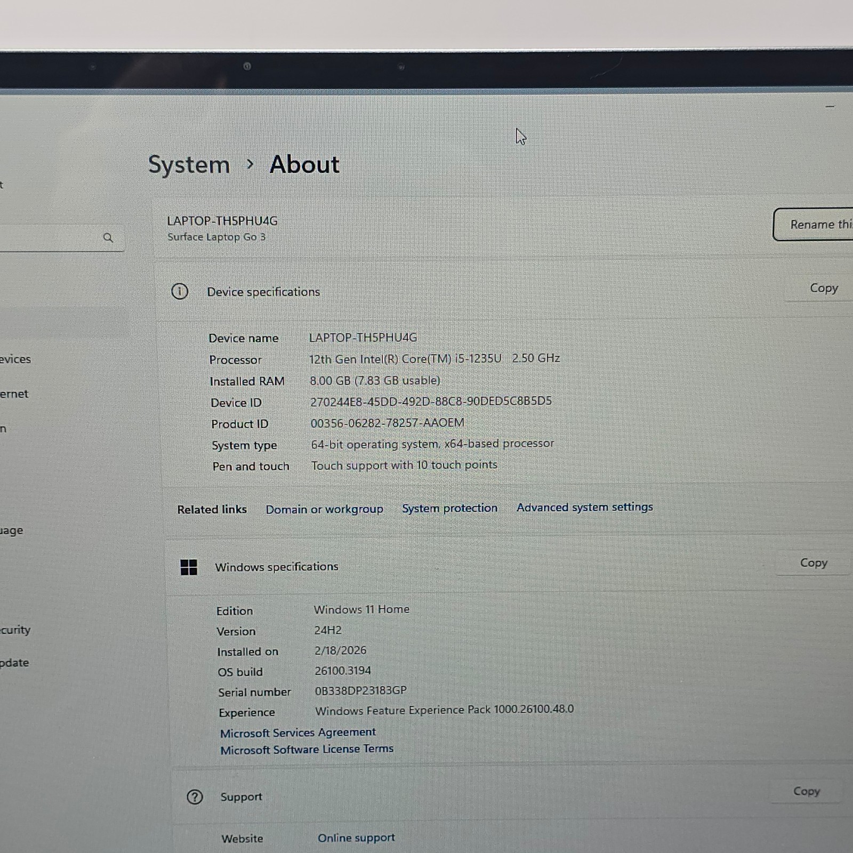
Task: Open the sidebar item ending in 'uage'
Action: [x=11, y=530]
